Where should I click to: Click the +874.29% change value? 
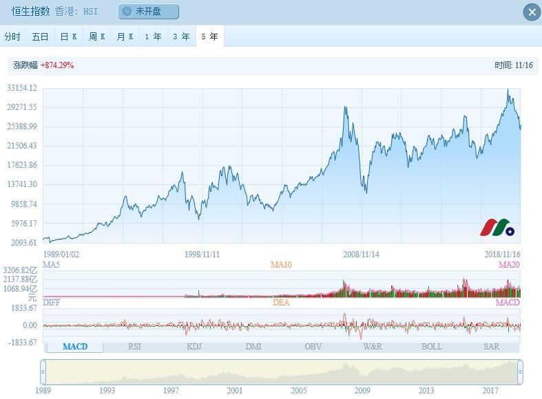pyautogui.click(x=57, y=65)
